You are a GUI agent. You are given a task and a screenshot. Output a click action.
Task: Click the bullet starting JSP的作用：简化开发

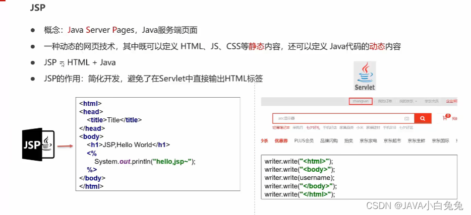click(153, 79)
